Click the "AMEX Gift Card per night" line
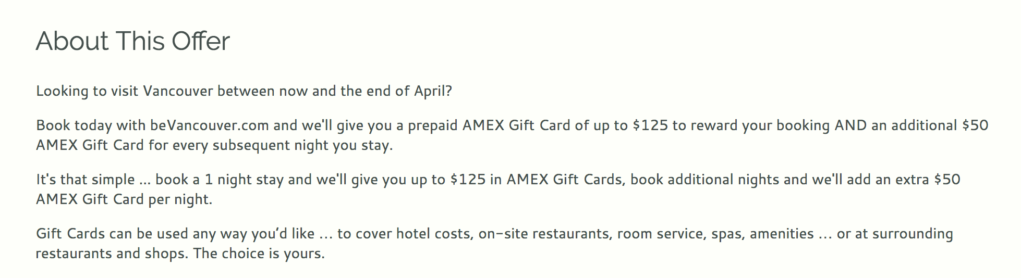The height and width of the screenshot is (278, 1021). coord(124,199)
